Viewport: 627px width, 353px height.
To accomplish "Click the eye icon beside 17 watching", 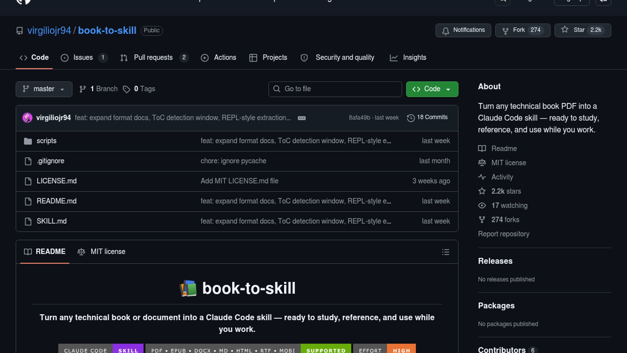I will pos(482,206).
